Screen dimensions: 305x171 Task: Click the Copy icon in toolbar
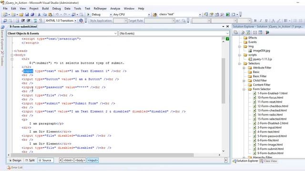click(45, 15)
